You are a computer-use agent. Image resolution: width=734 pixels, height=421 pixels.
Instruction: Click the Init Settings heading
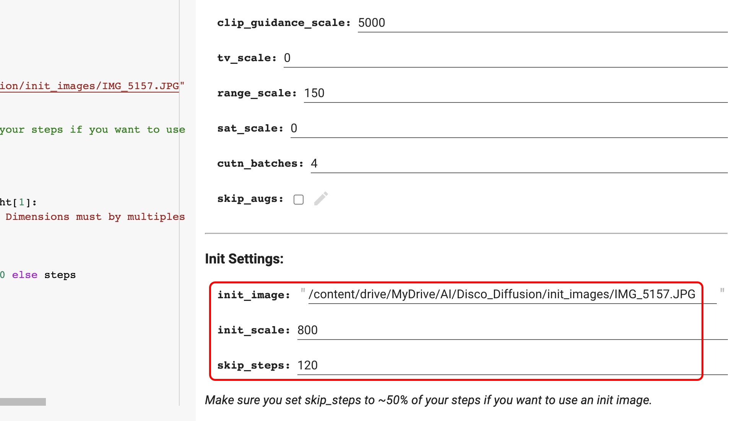(x=244, y=259)
